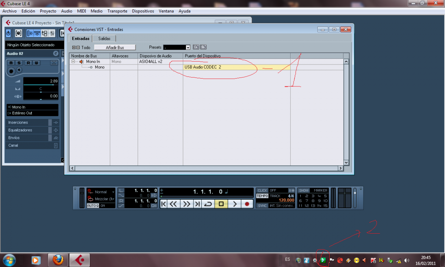The height and width of the screenshot is (267, 445).
Task: Click the constrain delay compensation toolbar icon
Action: [x=19, y=33]
